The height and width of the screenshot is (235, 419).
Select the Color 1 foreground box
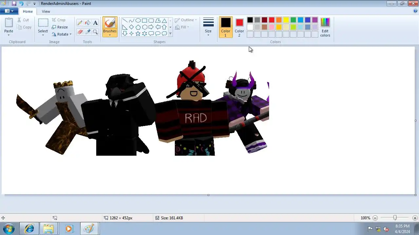(x=226, y=27)
